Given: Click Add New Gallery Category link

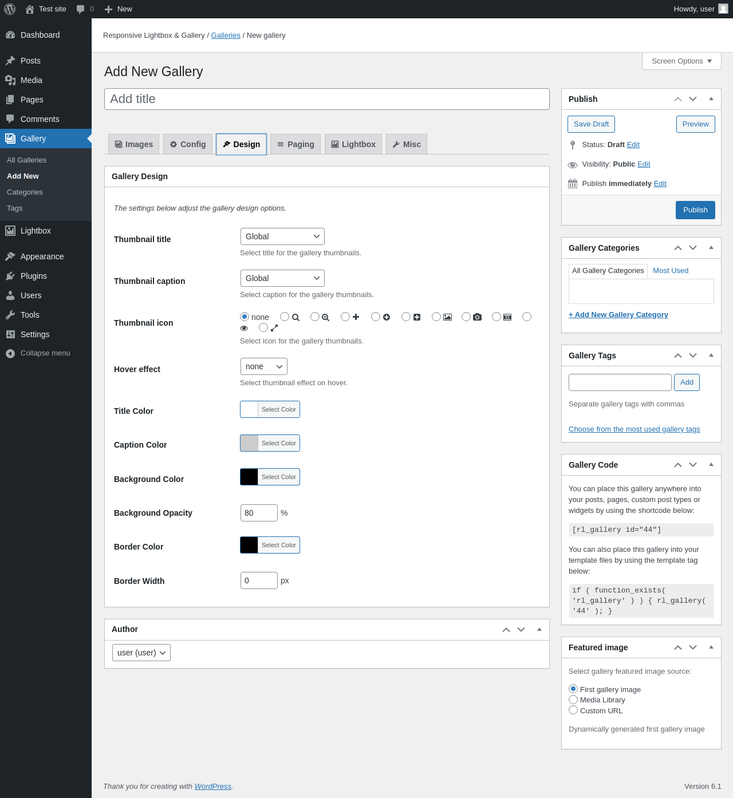Looking at the screenshot, I should pyautogui.click(x=618, y=315).
